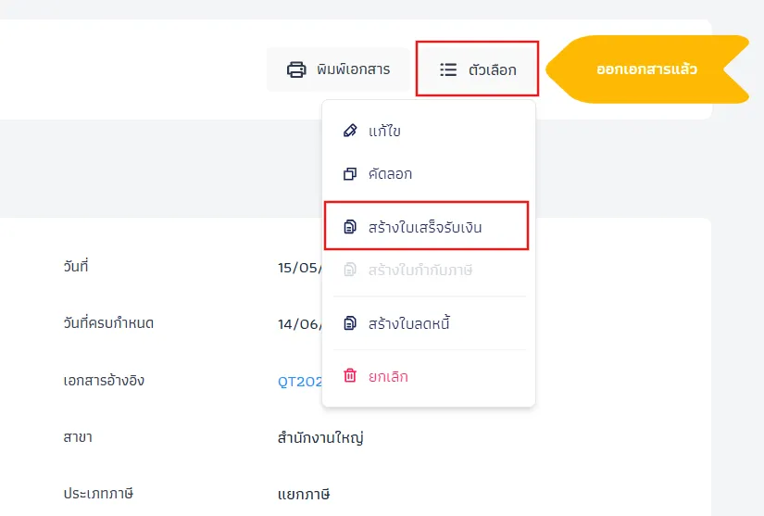764x516 pixels.
Task: Open the QT reference document link
Action: 300,381
